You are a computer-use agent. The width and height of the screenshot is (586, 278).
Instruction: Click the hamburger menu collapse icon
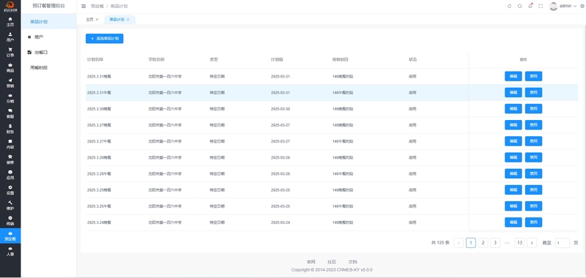pos(84,6)
